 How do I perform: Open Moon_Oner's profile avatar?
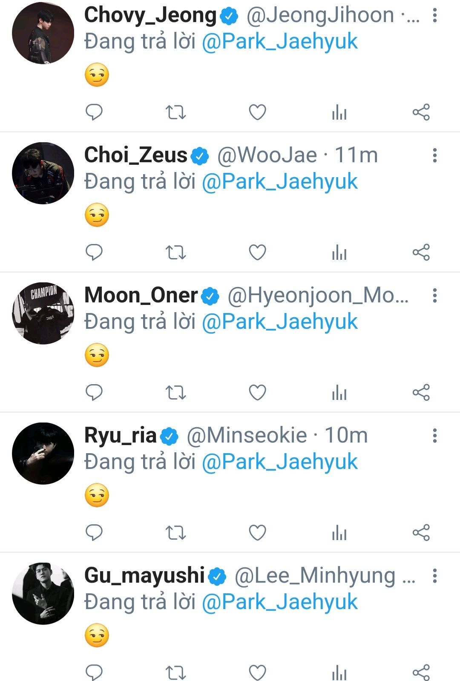point(43,313)
